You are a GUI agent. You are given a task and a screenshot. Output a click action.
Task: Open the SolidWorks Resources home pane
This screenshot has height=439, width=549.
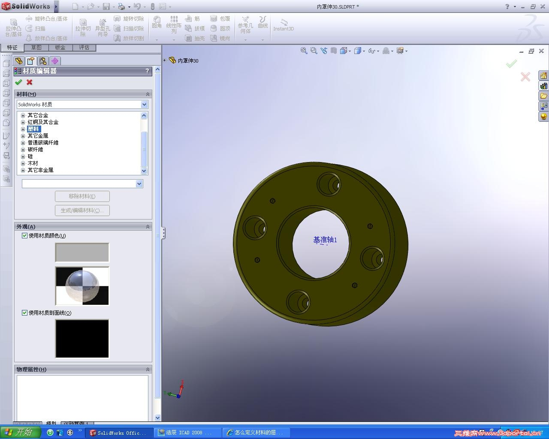click(x=543, y=76)
